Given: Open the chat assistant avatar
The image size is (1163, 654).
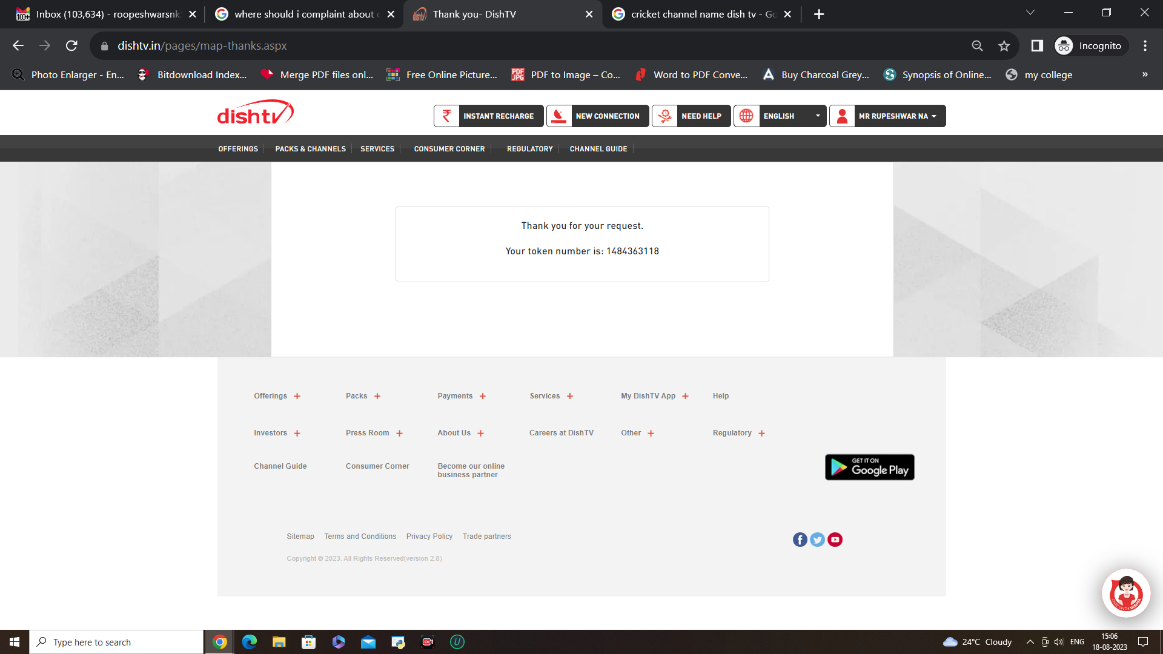Looking at the screenshot, I should (x=1125, y=593).
